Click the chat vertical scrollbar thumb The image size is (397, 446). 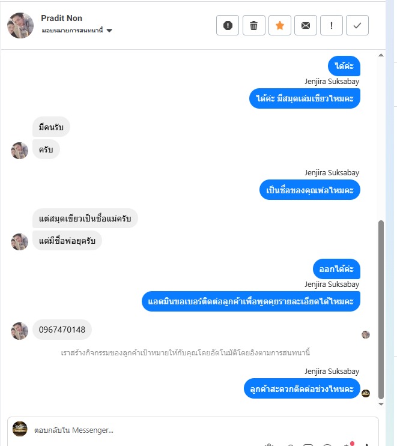tap(381, 310)
